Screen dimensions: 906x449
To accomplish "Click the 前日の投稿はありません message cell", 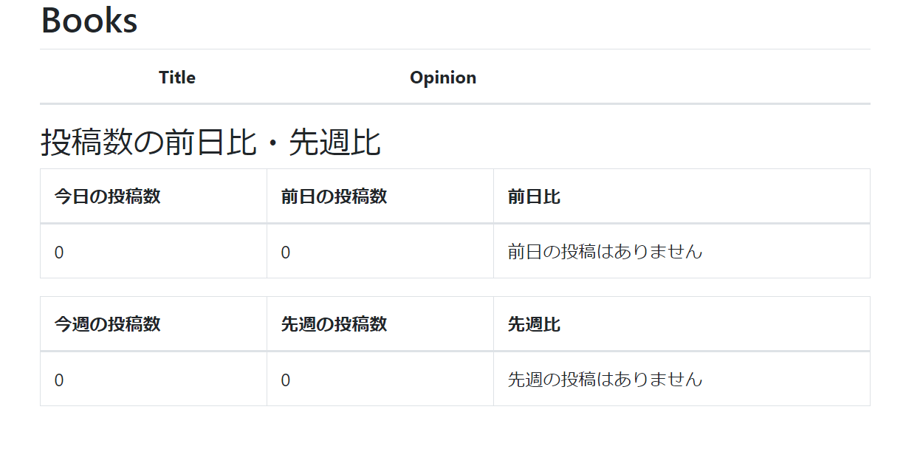I will [x=682, y=252].
